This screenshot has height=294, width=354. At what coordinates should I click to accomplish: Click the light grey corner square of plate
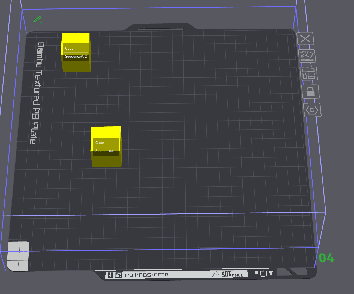18,256
